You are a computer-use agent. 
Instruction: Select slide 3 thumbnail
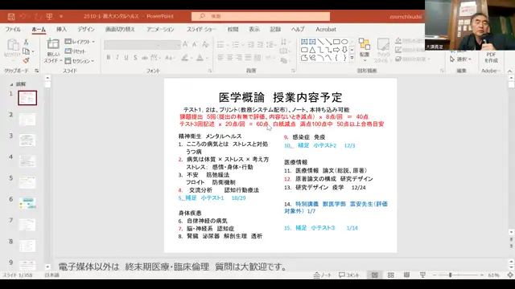pos(27,140)
